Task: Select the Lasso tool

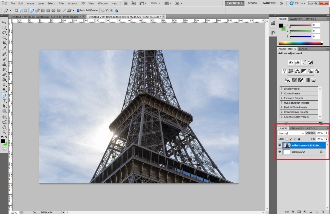Action: coord(4,33)
